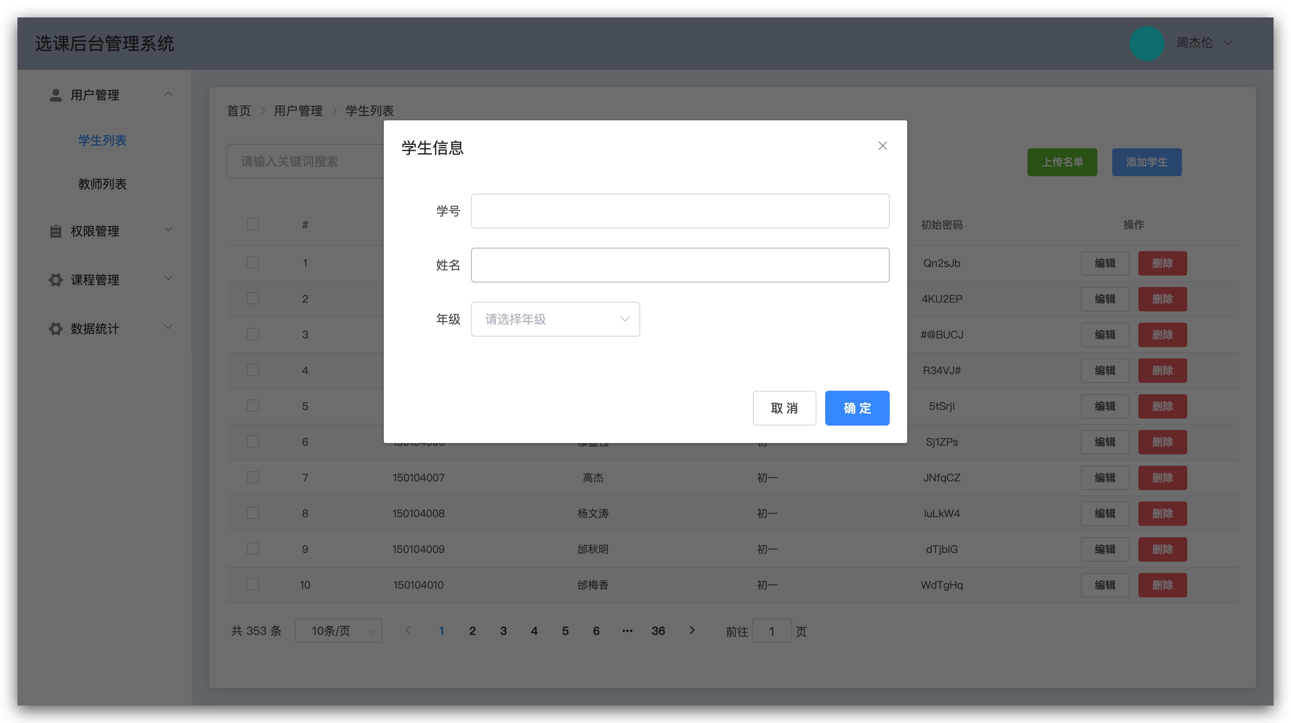Confirm the dialog with 确定
The image size is (1291, 723).
(857, 408)
